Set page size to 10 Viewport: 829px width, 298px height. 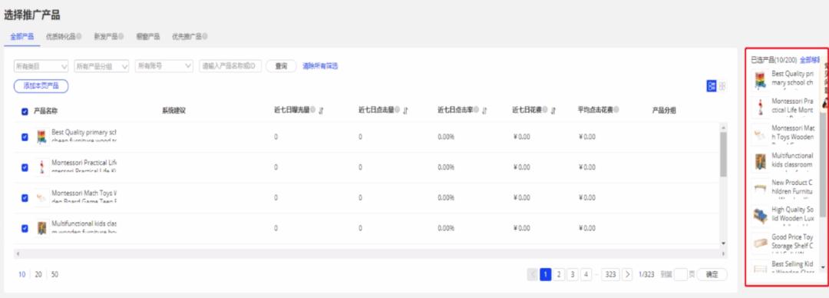click(x=21, y=275)
